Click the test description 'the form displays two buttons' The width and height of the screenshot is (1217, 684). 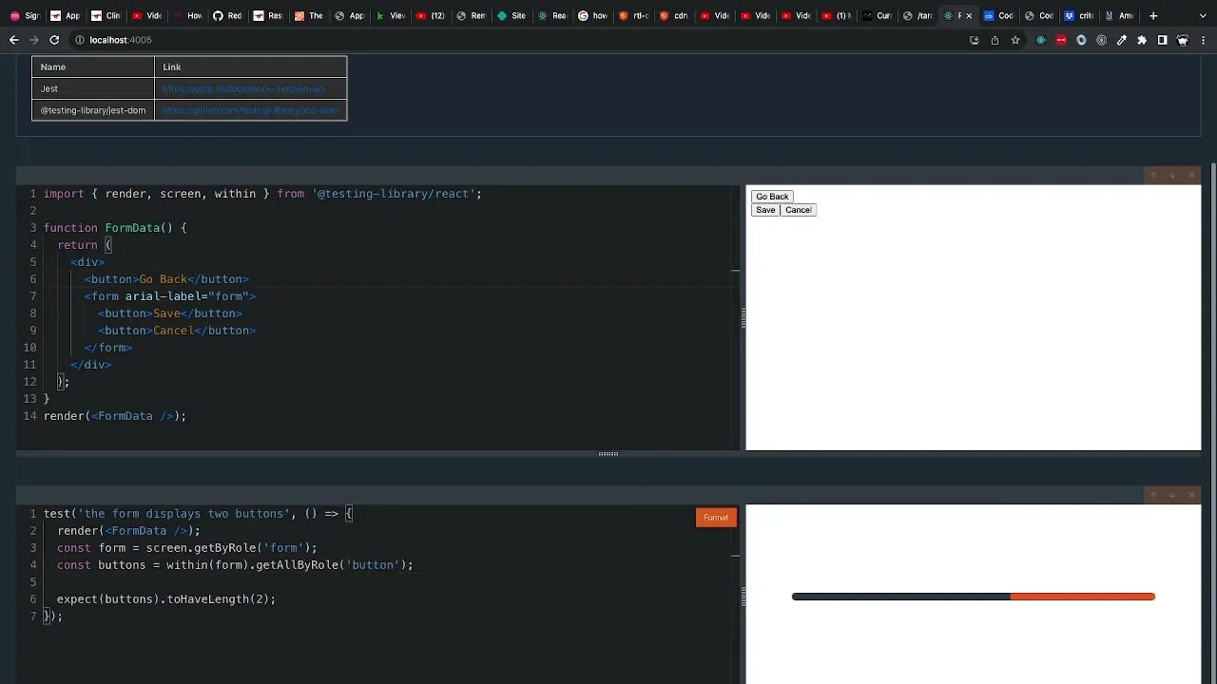pos(184,514)
